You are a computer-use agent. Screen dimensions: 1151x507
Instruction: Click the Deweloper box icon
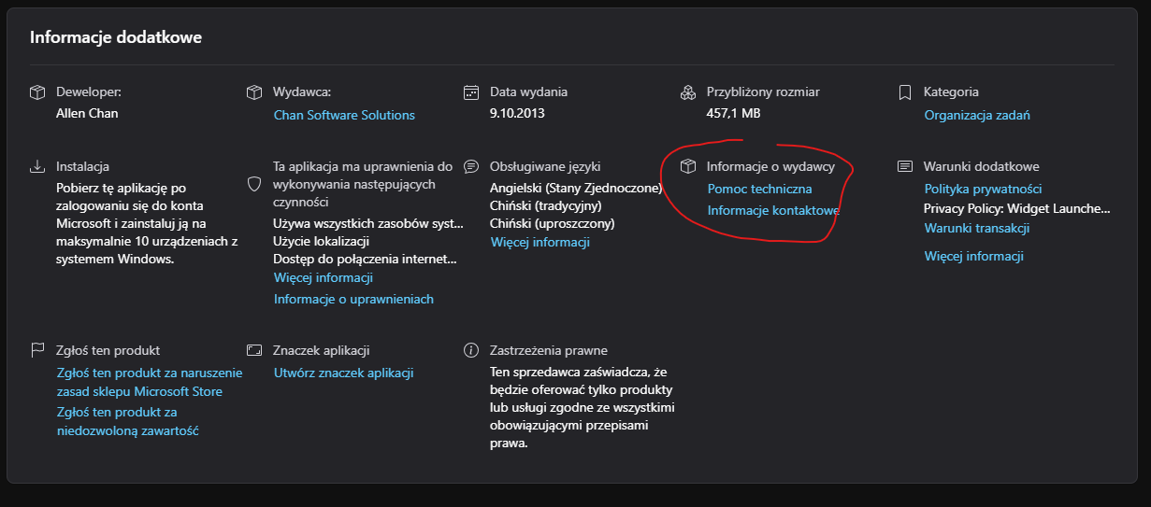pos(37,92)
